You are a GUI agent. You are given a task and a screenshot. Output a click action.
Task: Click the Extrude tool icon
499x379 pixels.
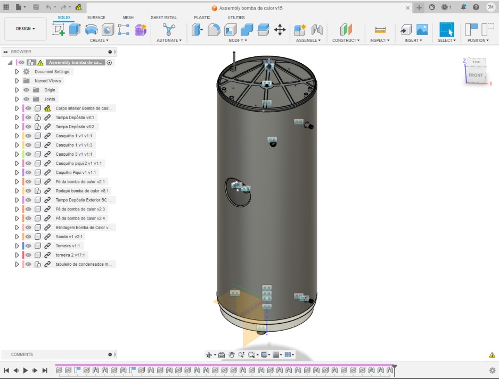(75, 30)
